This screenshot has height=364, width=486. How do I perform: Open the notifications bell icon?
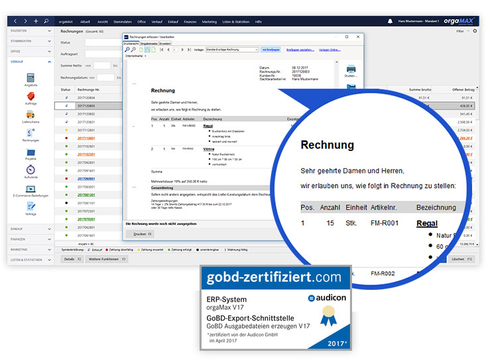390,21
